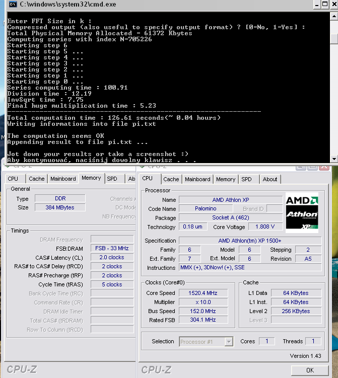Click the memory Size value 384 MBytes
The image size is (338, 378).
tap(60, 207)
